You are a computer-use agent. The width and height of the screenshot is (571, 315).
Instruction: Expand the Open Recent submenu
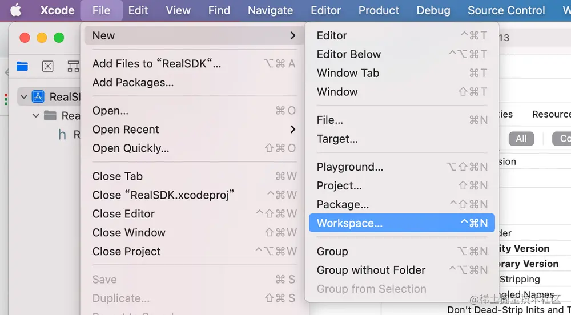click(x=194, y=130)
